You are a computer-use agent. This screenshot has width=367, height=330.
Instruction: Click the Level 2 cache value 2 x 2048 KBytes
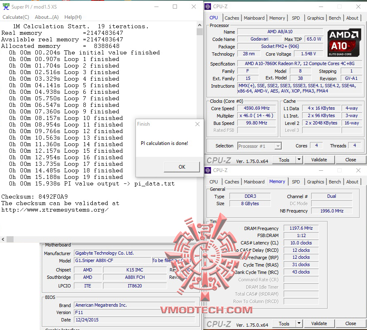(x=321, y=123)
